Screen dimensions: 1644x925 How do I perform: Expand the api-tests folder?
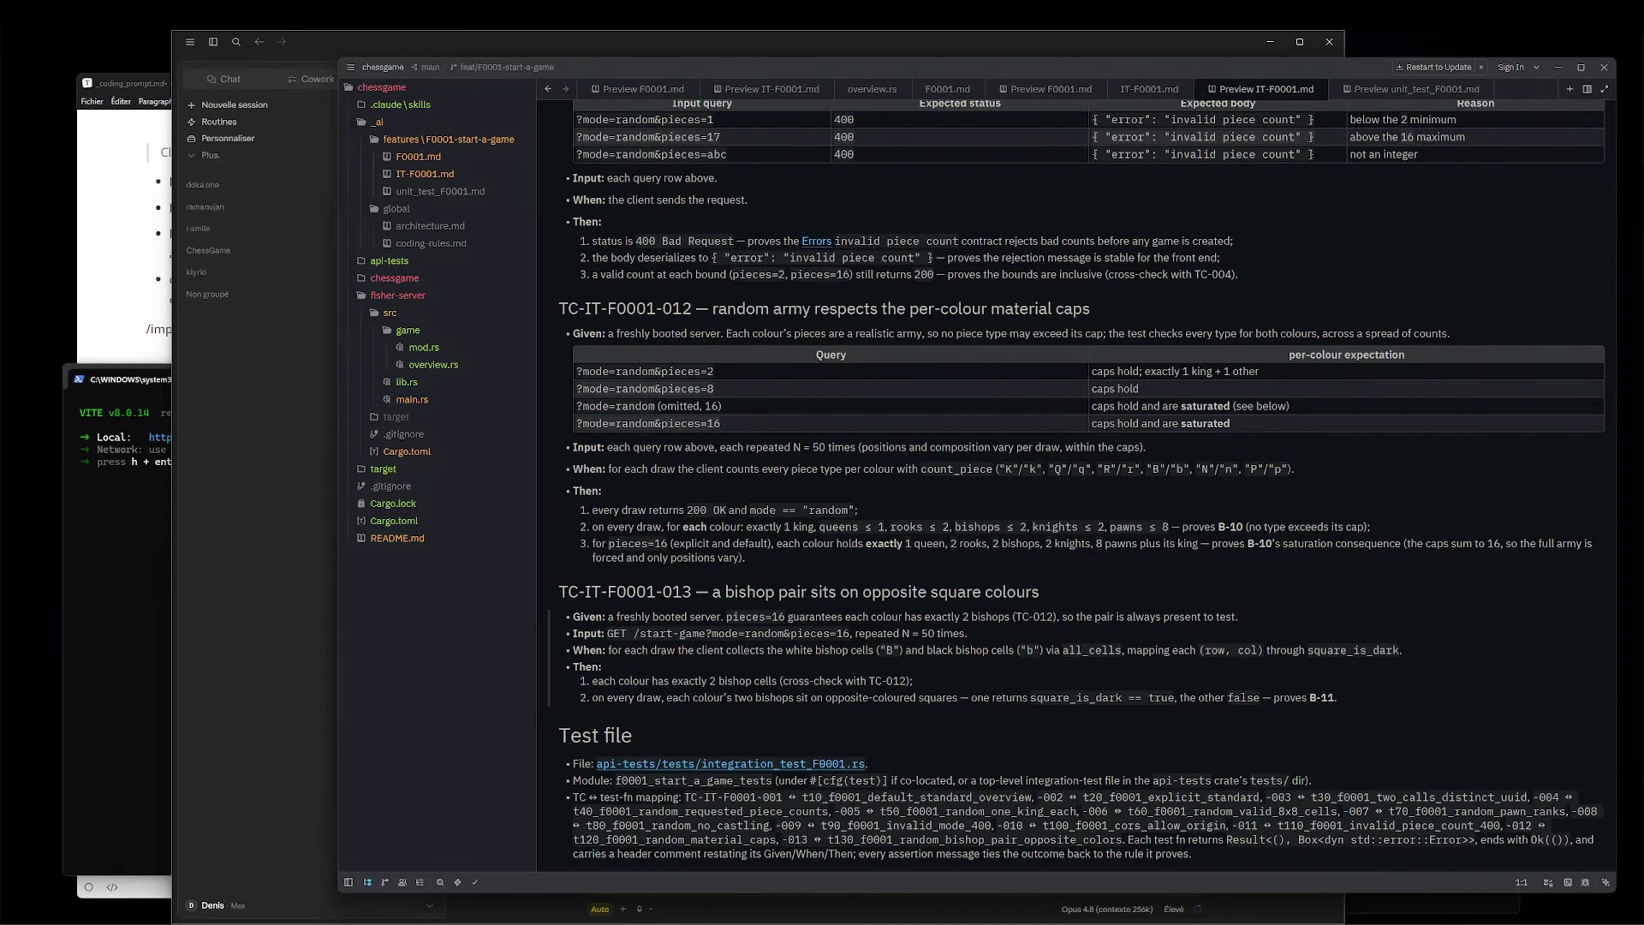389,261
